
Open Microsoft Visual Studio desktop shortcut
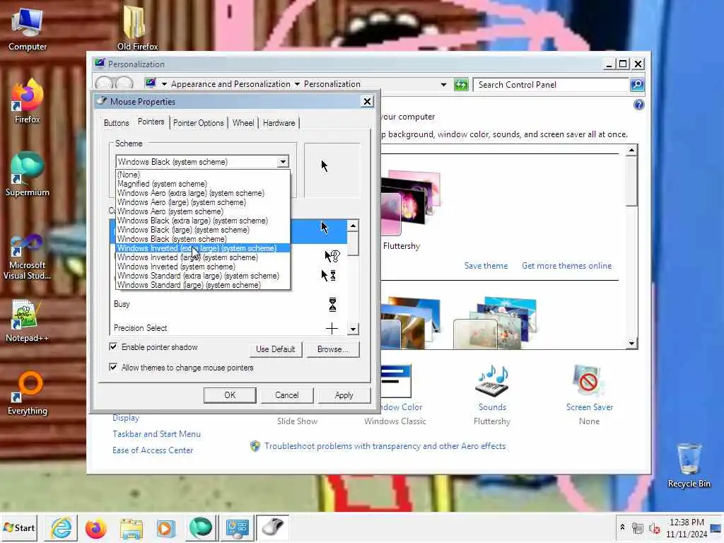28,257
